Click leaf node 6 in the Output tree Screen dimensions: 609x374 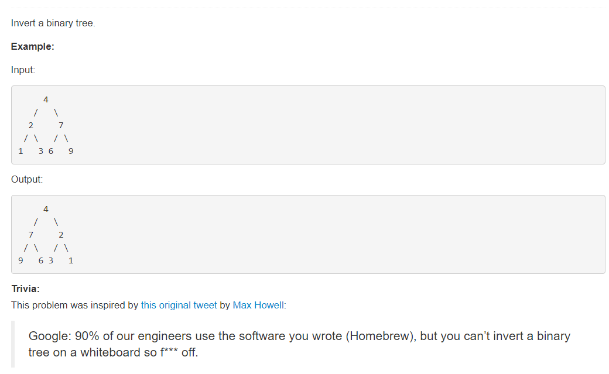pyautogui.click(x=41, y=260)
